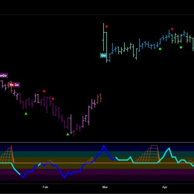The image size is (194, 194).
Task: Click the purple NoGo label overlapped by a red dot
Action: tap(15, 85)
